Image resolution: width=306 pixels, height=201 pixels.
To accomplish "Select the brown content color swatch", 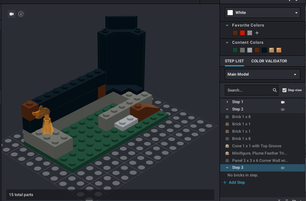I will [x=257, y=50].
